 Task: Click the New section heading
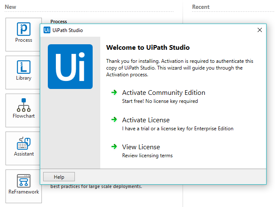pyautogui.click(x=11, y=7)
